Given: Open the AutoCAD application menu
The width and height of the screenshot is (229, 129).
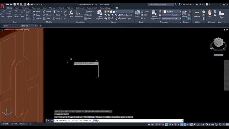Looking at the screenshot, I should [x=2, y=6].
